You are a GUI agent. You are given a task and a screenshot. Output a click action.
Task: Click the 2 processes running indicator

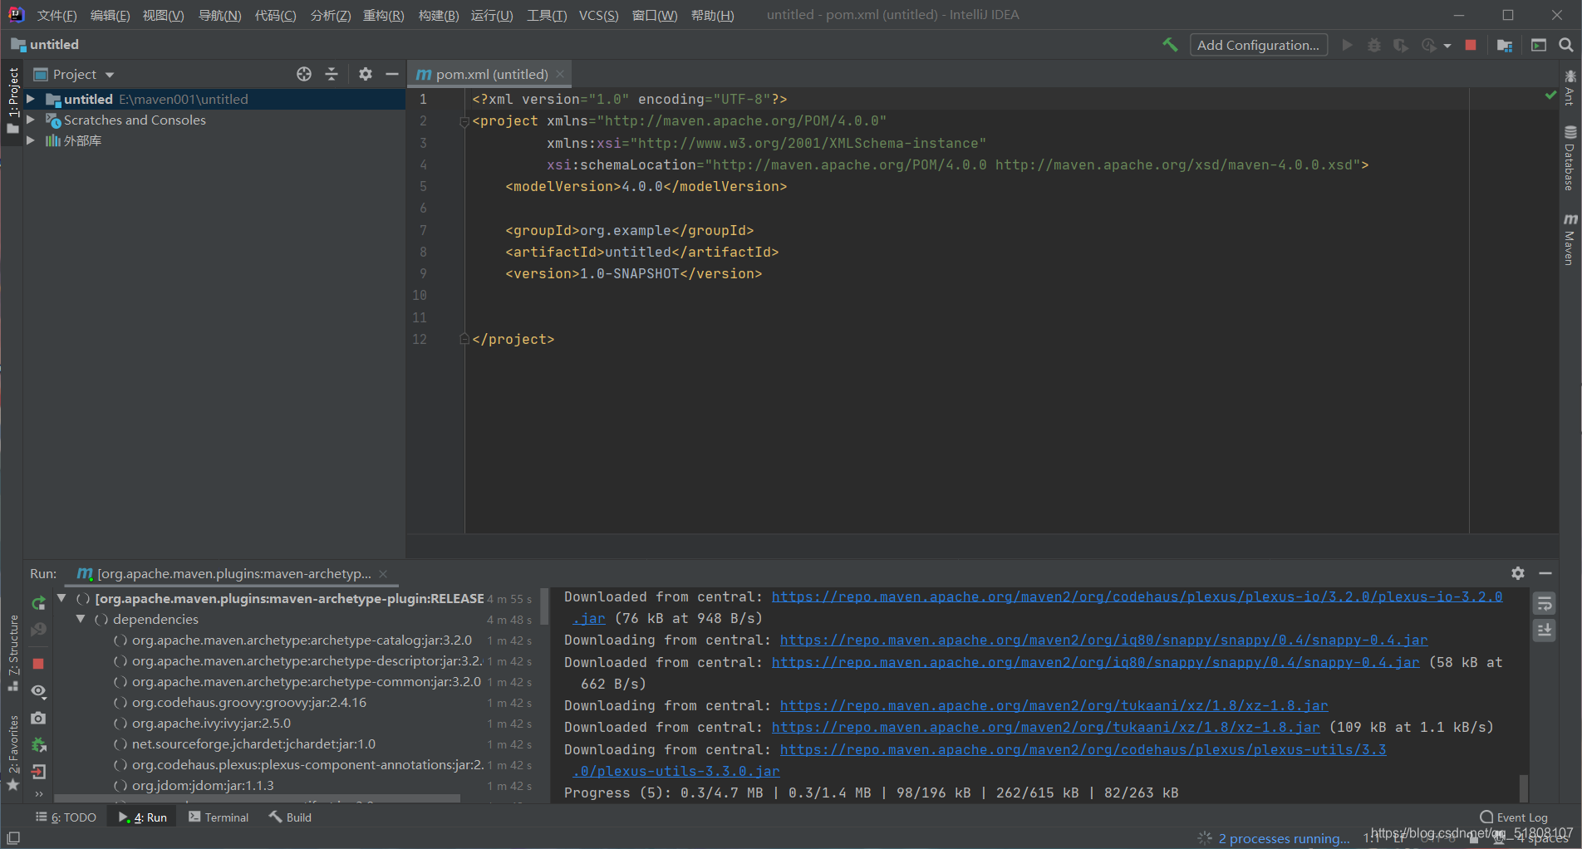click(1284, 838)
